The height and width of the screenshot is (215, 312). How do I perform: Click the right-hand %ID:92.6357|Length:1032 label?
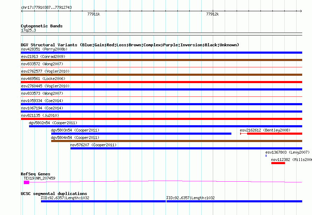coord(191,198)
